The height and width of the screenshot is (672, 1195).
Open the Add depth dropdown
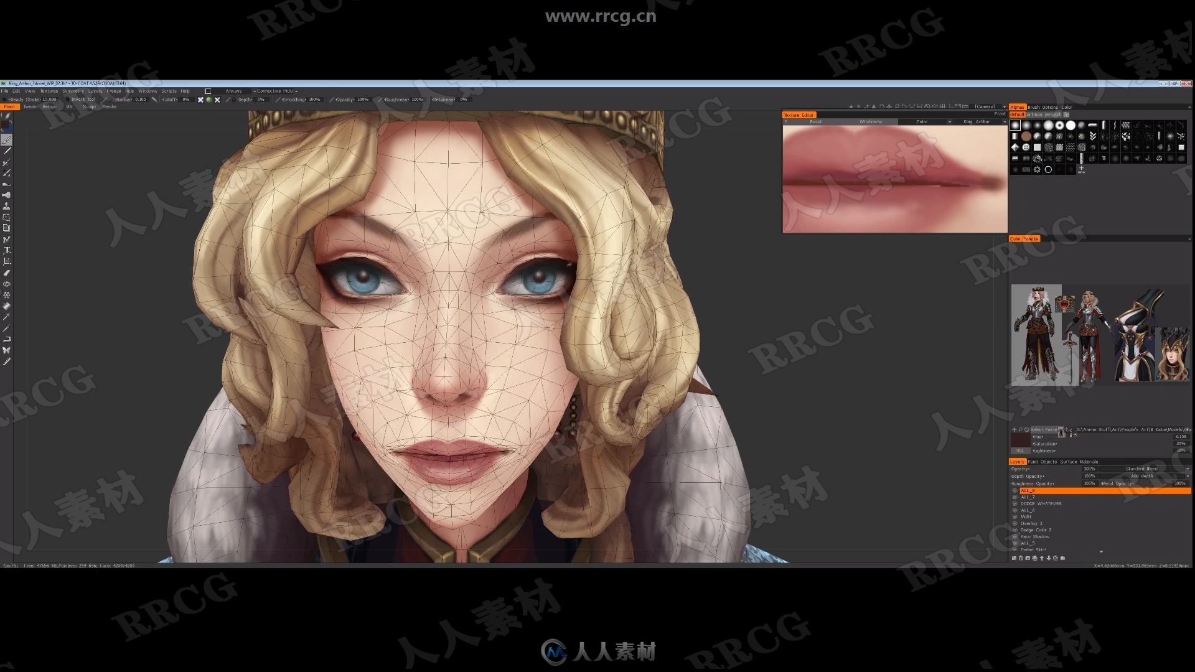(1145, 476)
